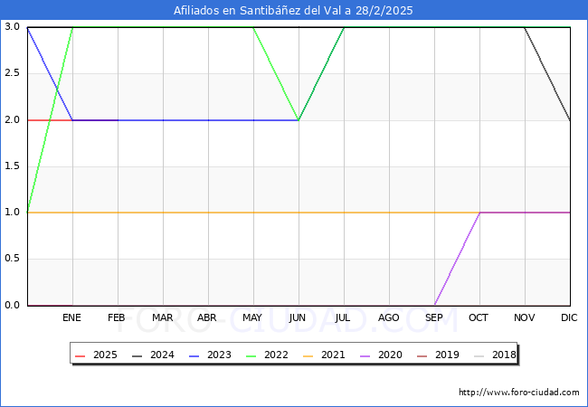Click the 0.5 y-axis value
Viewport: 588px width, 407px height.
pyautogui.click(x=12, y=259)
